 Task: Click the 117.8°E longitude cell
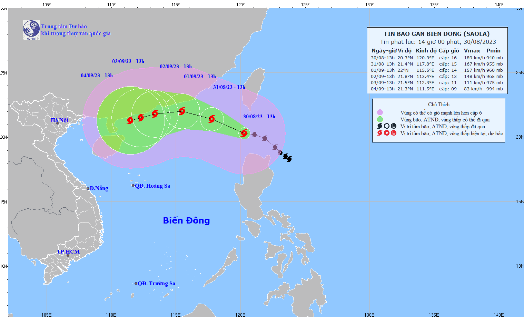coord(425,64)
